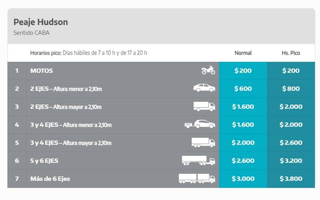Select the MOTOS category label
320x200 pixels.
(42, 71)
